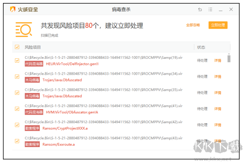The width and height of the screenshot is (243, 162).
Task: Click the 病毒查杀 window title
Action: [x=121, y=9]
